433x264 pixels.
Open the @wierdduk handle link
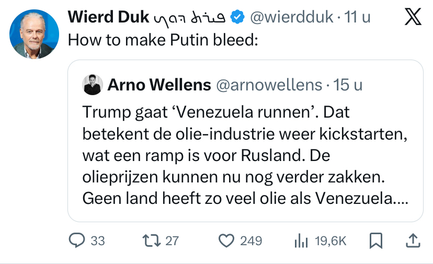[292, 17]
